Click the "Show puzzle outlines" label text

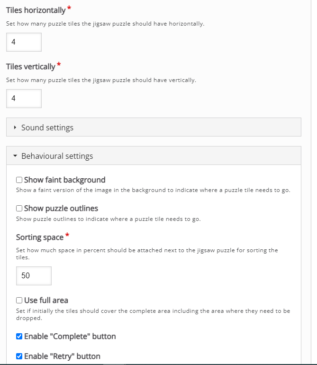point(61,209)
